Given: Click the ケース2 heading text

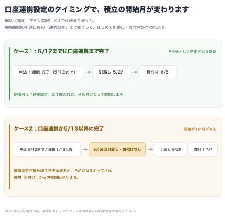Looking at the screenshot, I should pyautogui.click(x=59, y=128).
